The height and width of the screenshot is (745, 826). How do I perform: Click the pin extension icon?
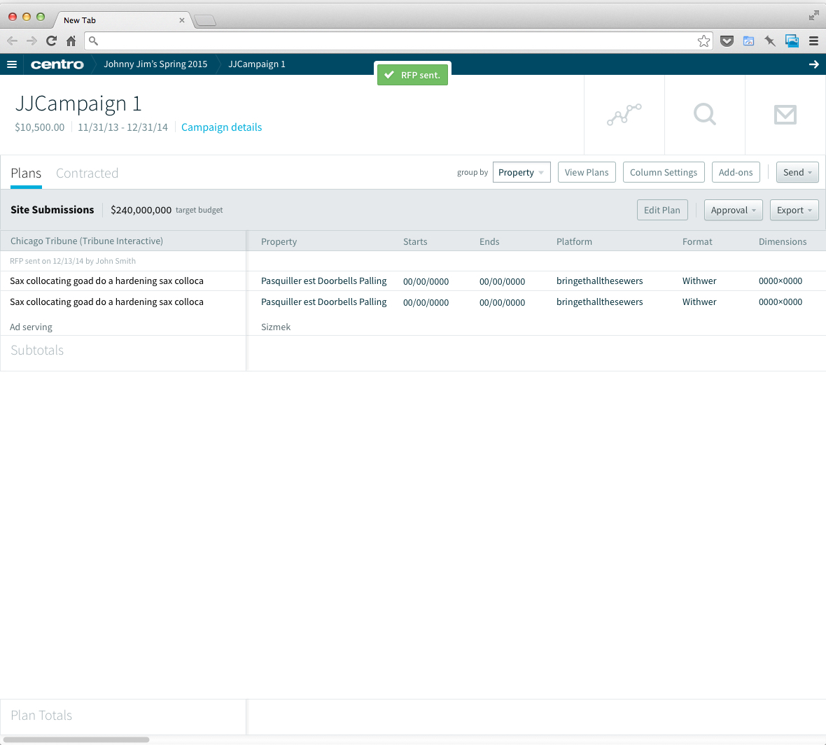pos(769,41)
